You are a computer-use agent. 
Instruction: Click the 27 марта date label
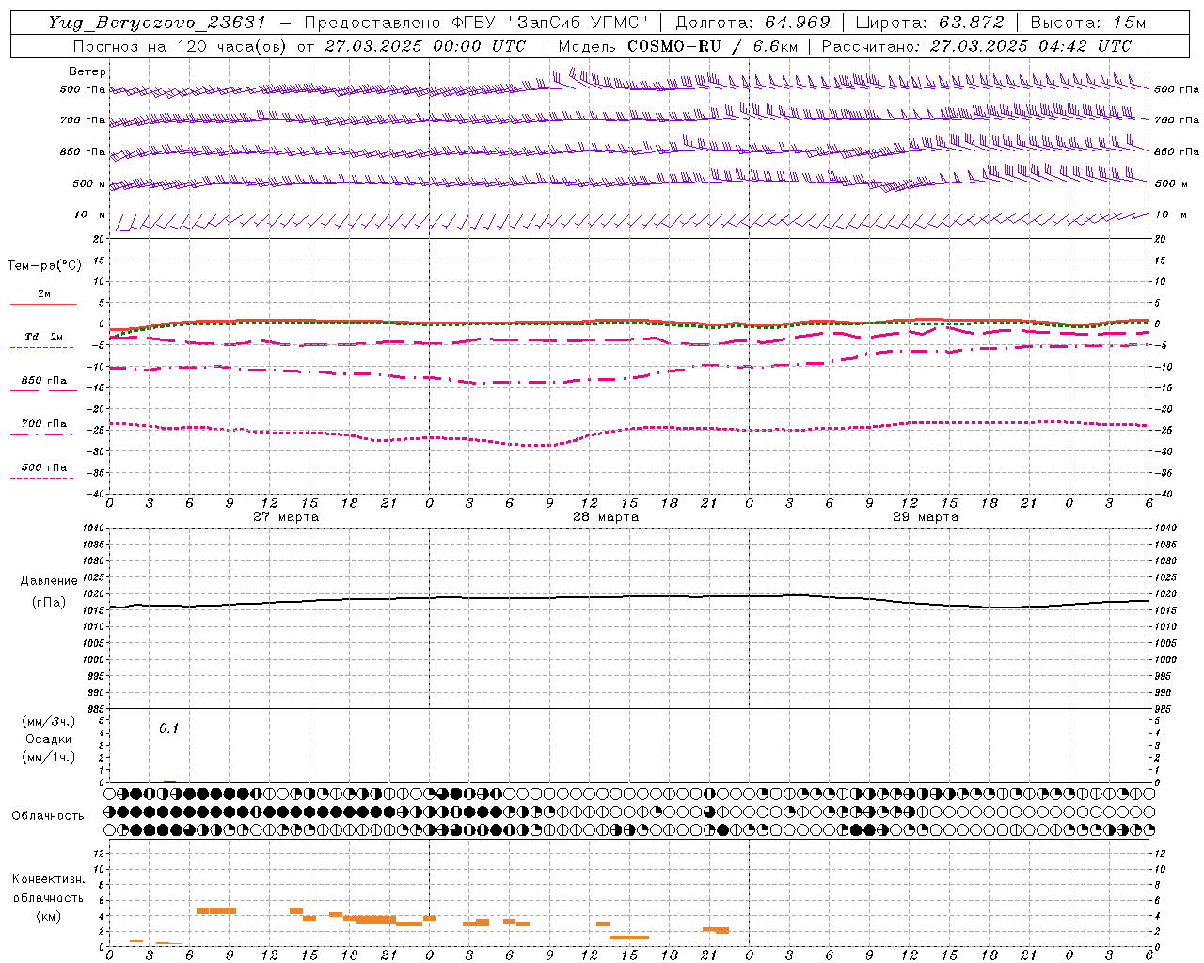(286, 517)
